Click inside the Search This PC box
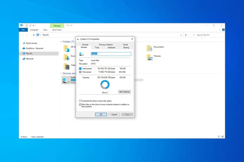 click(205, 35)
